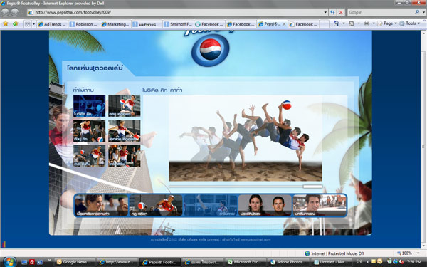Switch to the Robinson' tab
Screen dimensions: 427x267
point(84,24)
